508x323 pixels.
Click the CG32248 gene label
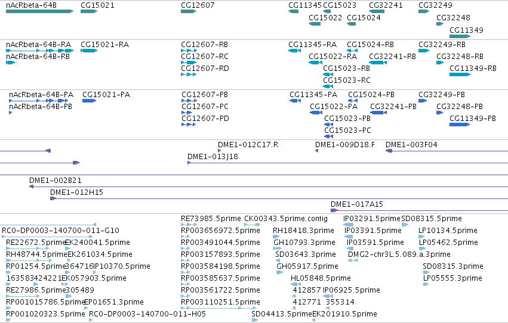pos(453,17)
